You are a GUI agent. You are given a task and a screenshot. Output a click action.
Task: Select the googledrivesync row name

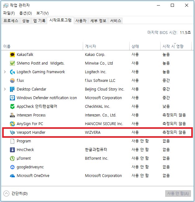[x=30, y=167]
